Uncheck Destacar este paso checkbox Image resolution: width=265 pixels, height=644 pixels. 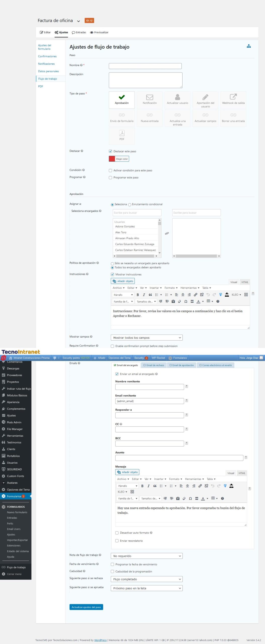110,151
